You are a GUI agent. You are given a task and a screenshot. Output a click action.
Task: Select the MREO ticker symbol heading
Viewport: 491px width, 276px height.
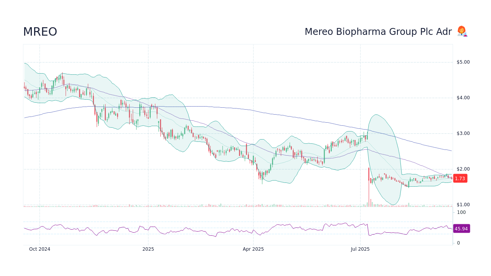pos(40,32)
